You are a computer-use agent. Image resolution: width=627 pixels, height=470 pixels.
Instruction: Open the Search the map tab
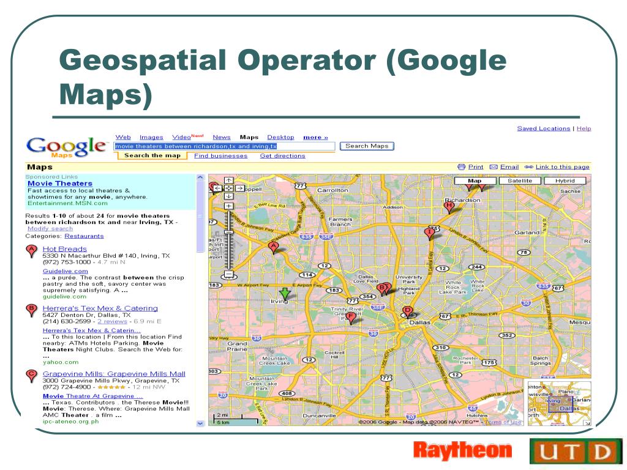coord(152,155)
